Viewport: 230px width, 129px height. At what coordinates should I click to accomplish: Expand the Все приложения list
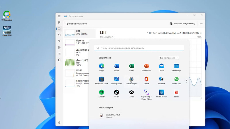pos(169,58)
